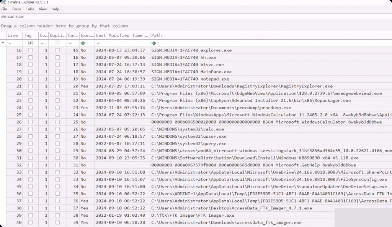The image size is (392, 227).
Task: Tag the FTK Imager.exe row on line 39
Action: pyautogui.click(x=31, y=215)
